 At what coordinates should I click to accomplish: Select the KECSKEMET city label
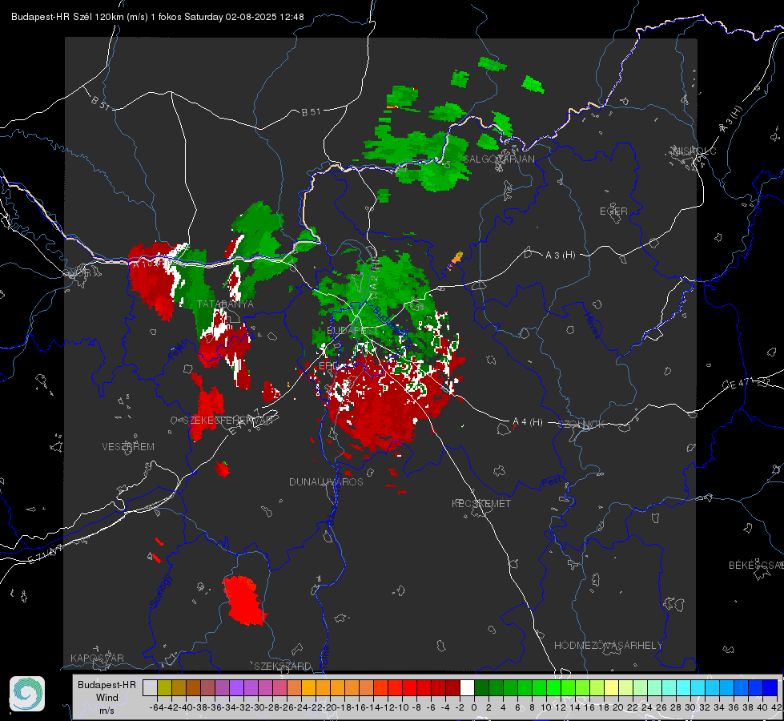tap(481, 503)
